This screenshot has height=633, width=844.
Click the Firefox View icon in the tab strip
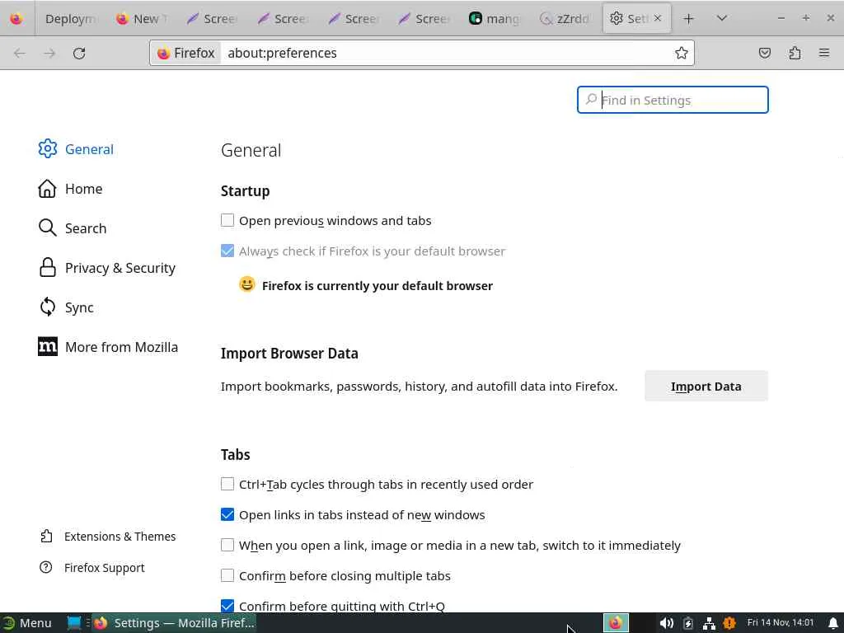click(x=16, y=19)
